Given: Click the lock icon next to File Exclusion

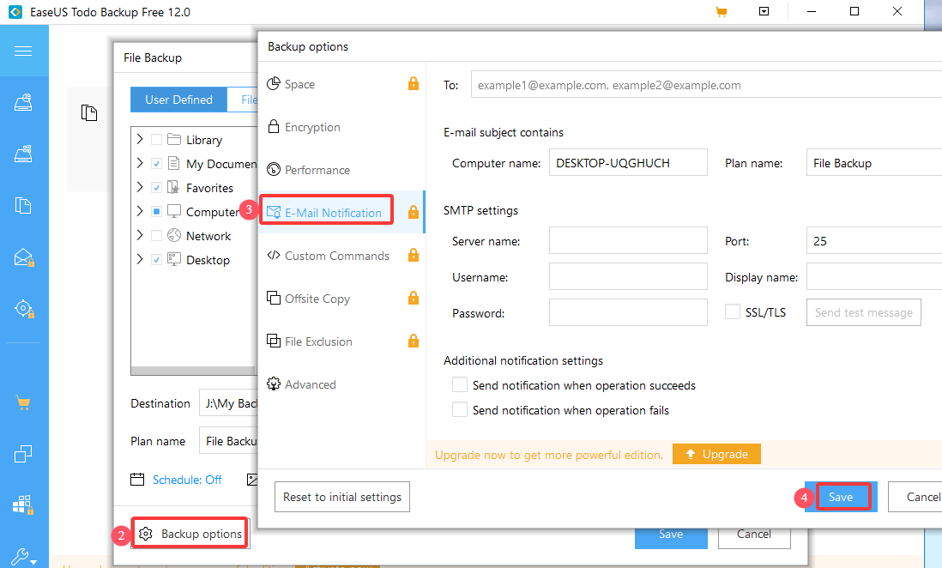Looking at the screenshot, I should [414, 341].
